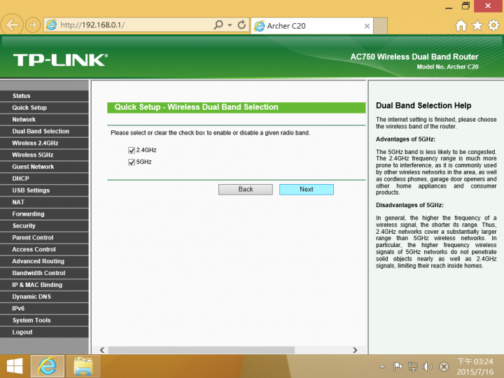Open Guest Network settings
Screen dimensions: 504x378
coord(44,167)
